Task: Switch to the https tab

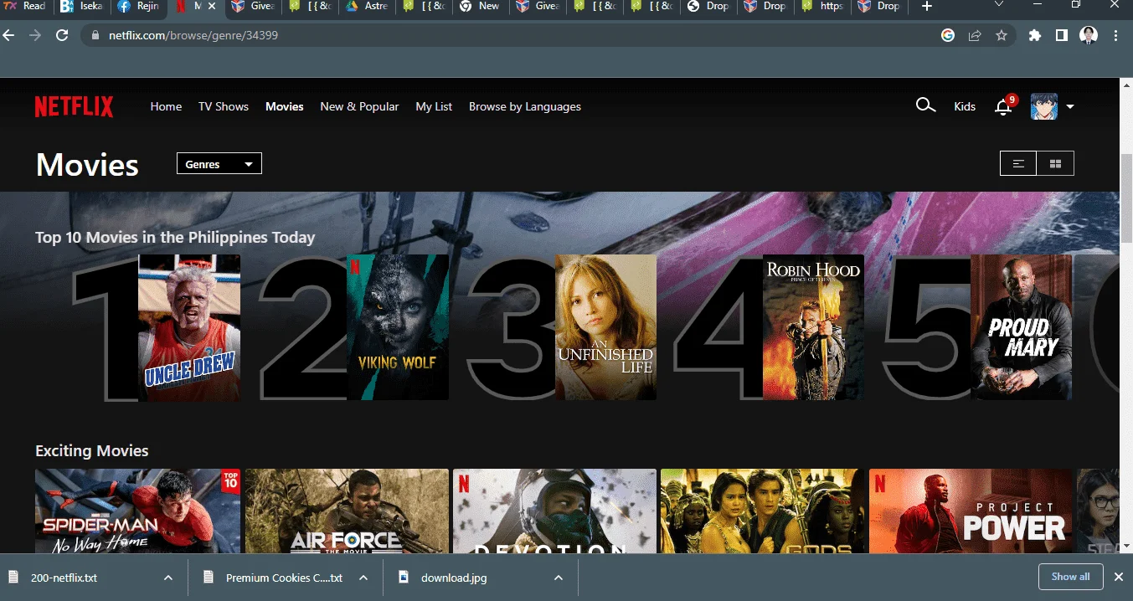Action: click(821, 6)
